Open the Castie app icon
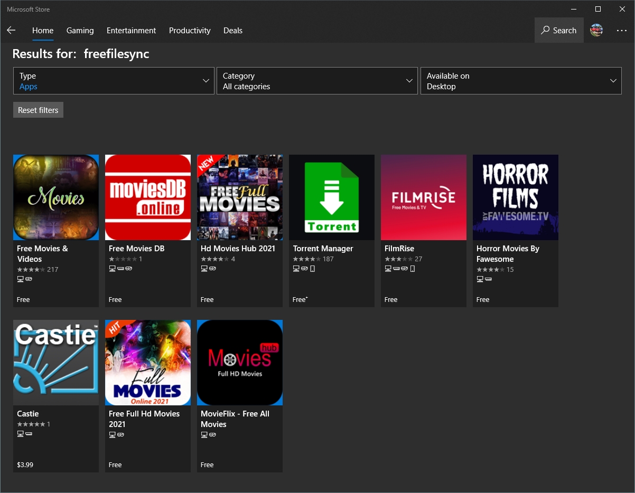635x493 pixels. 56,363
